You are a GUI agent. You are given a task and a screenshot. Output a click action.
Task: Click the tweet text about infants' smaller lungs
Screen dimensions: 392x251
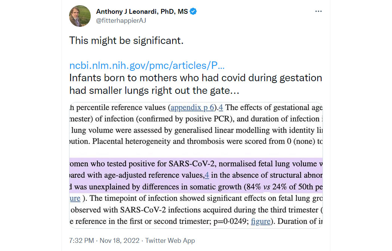[196, 84]
